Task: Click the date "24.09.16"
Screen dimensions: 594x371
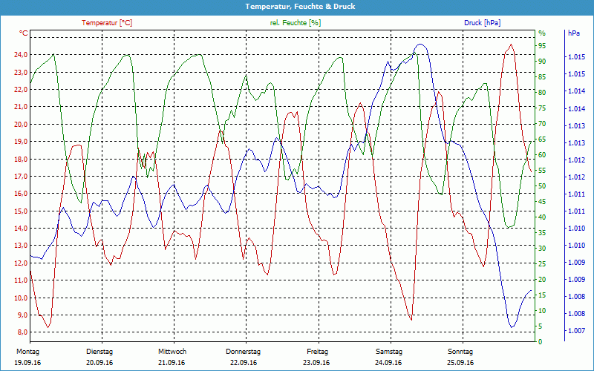Action: [x=388, y=363]
